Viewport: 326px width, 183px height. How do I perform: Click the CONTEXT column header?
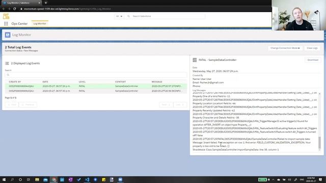pos(120,82)
